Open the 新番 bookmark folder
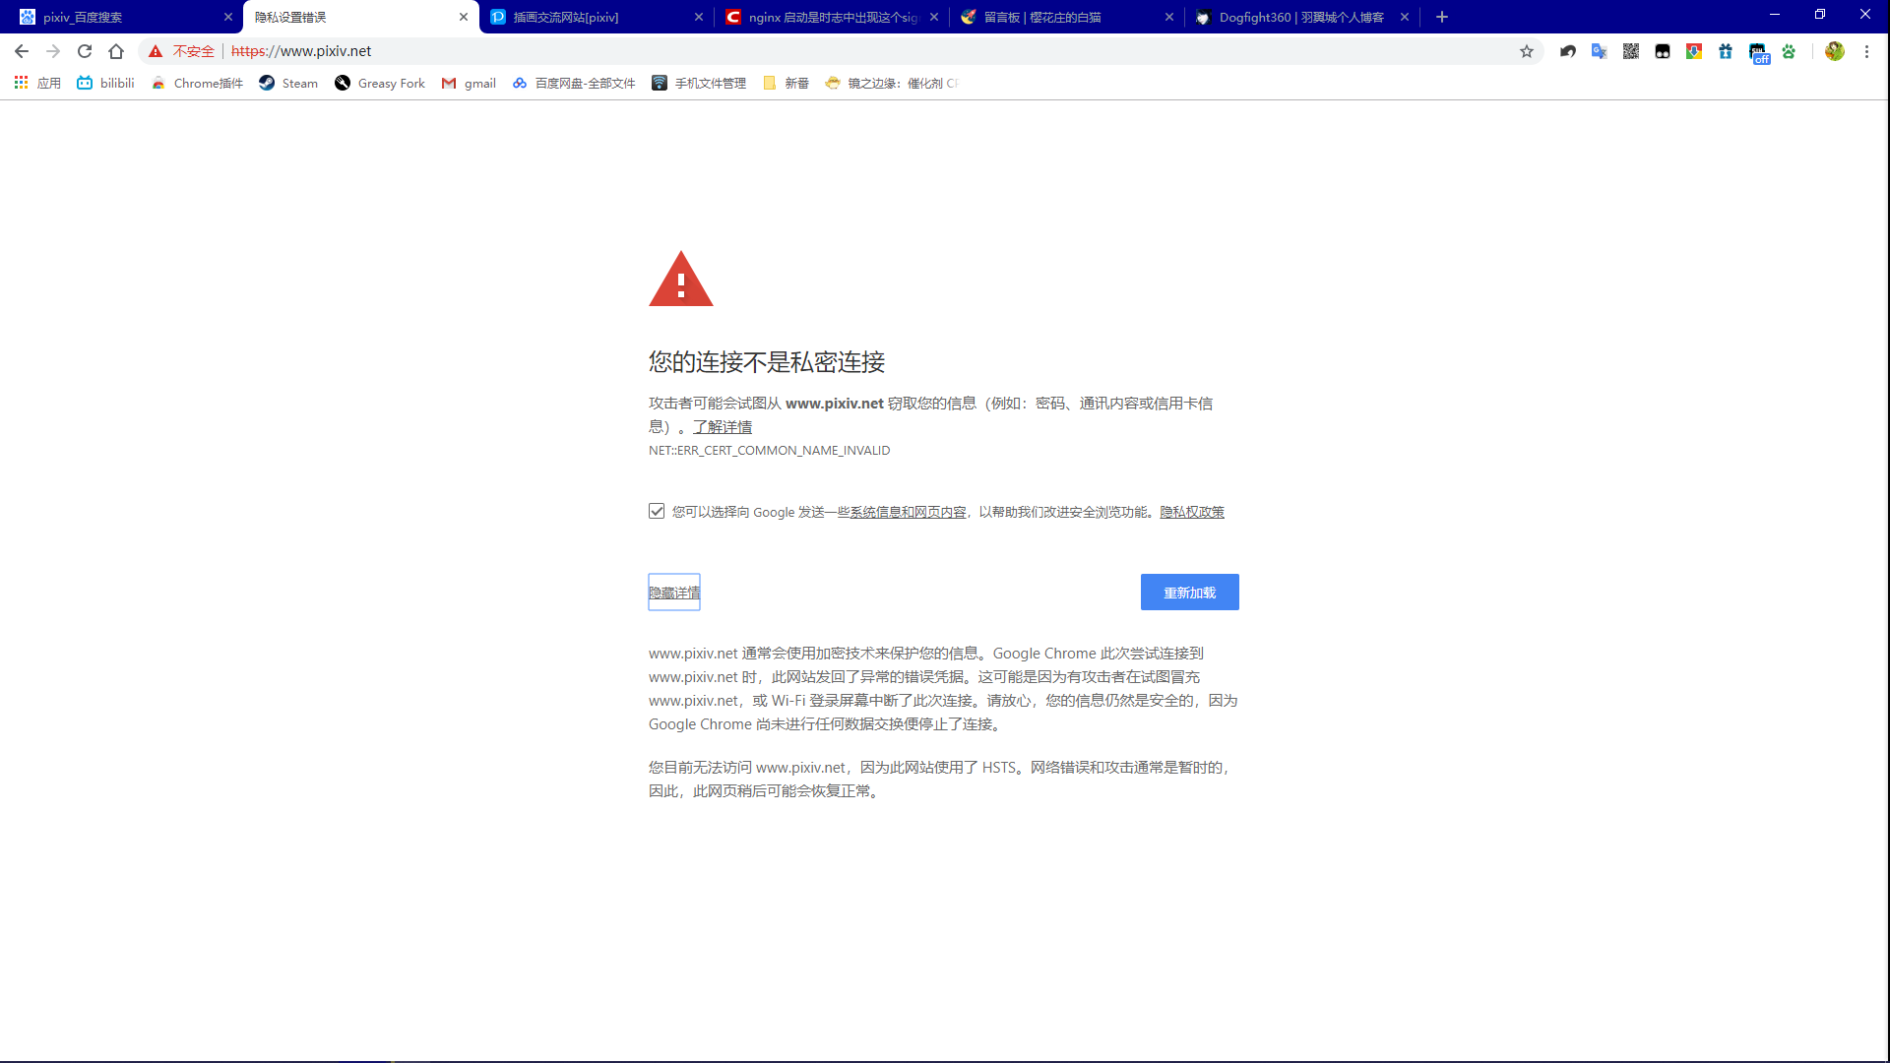 (x=787, y=83)
